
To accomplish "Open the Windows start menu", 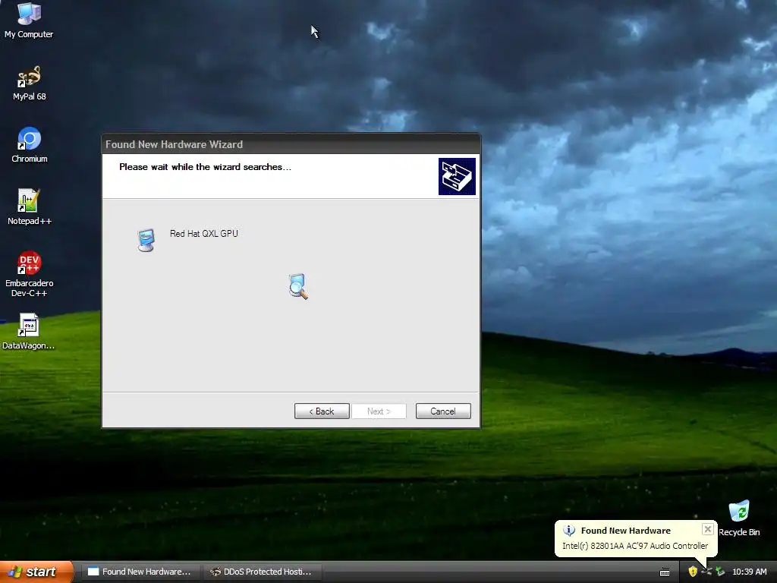I will [x=36, y=572].
